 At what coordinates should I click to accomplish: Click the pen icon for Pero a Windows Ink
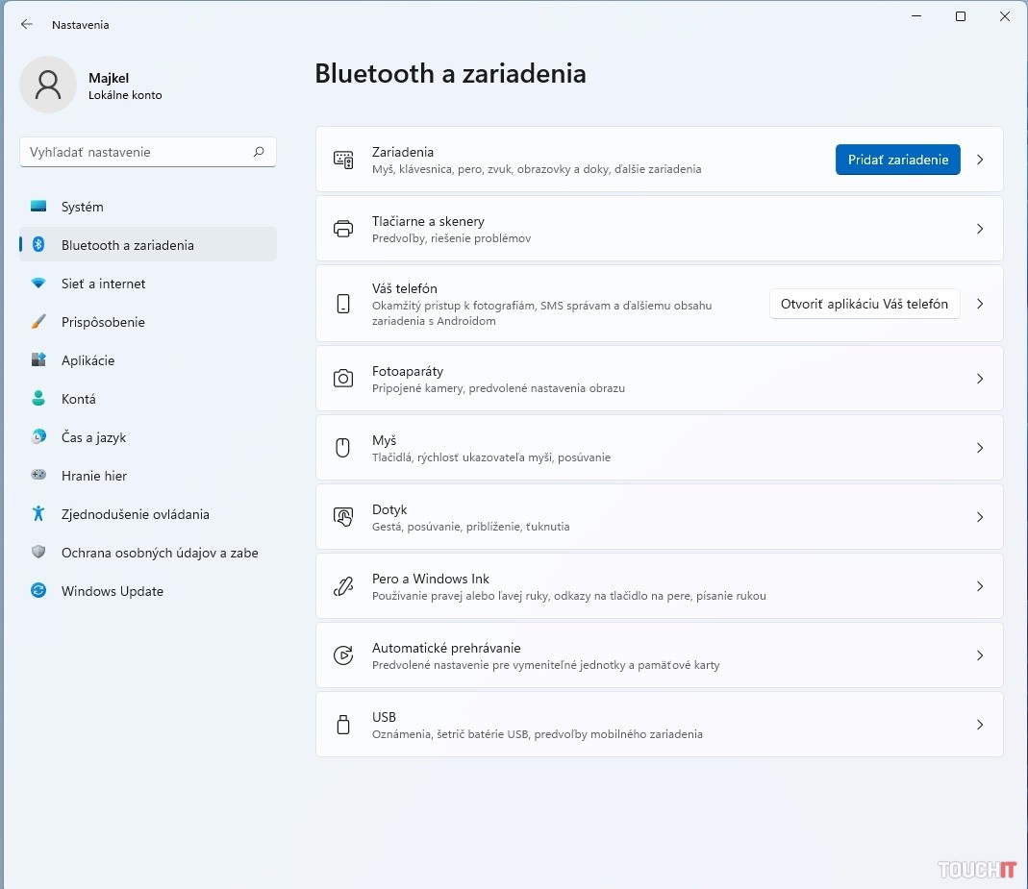tap(343, 586)
